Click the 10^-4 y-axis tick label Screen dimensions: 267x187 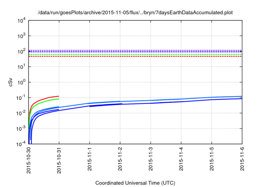tap(21, 144)
